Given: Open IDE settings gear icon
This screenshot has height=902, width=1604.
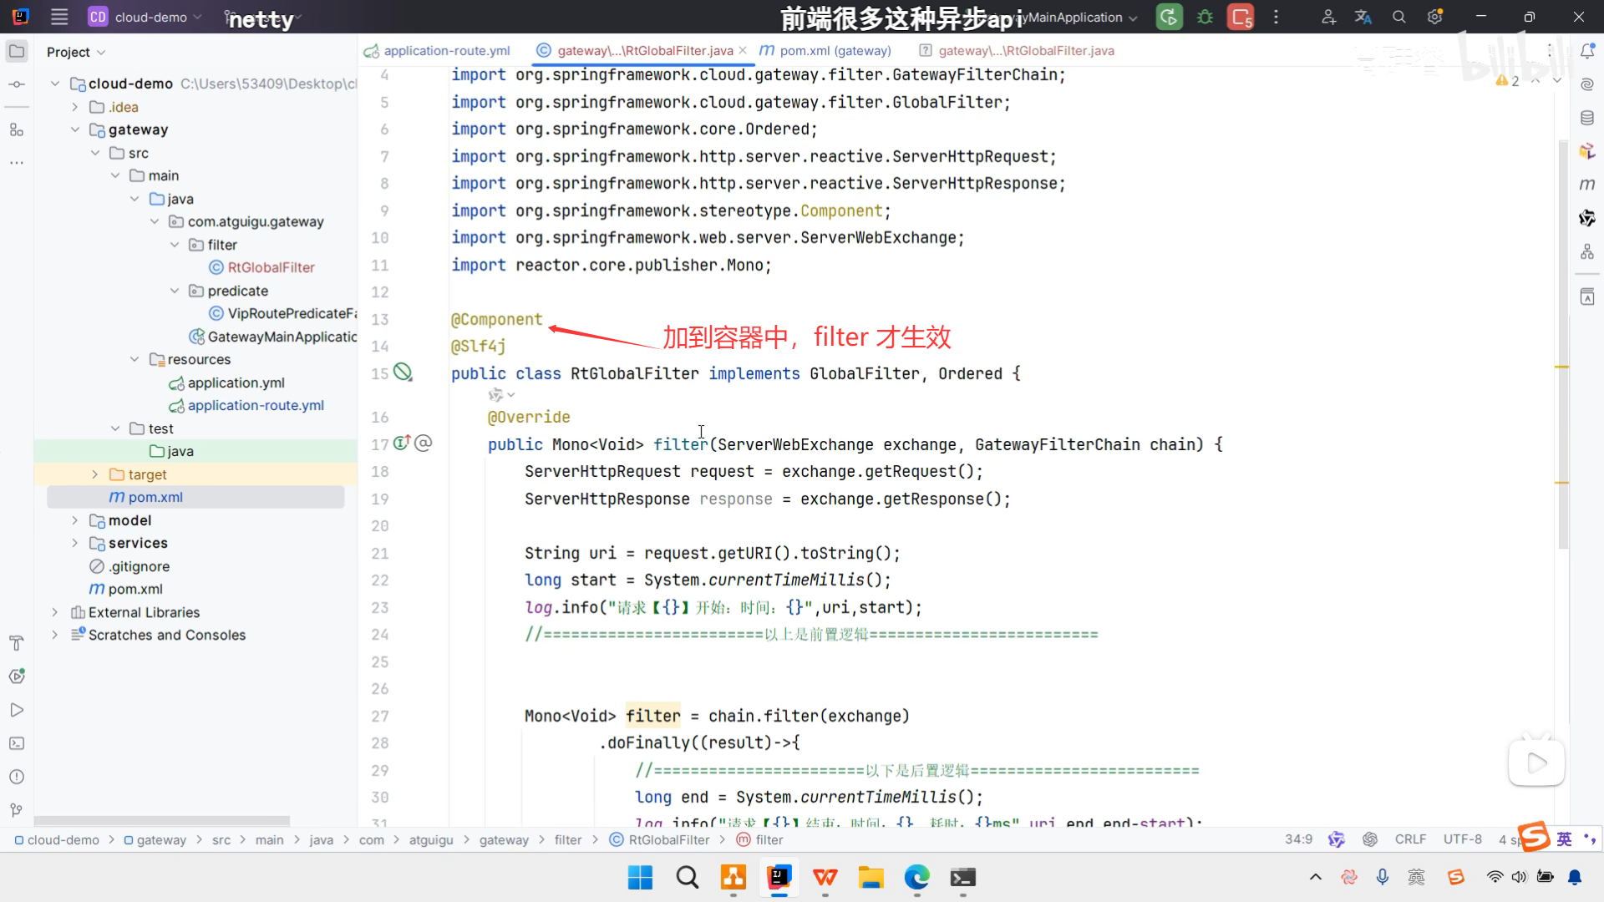Looking at the screenshot, I should [1435, 17].
